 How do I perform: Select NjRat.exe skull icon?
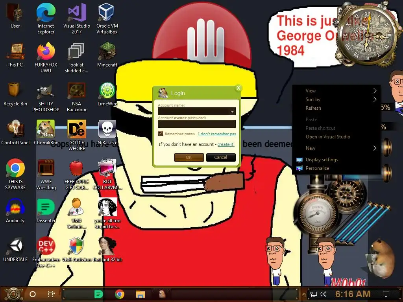[x=107, y=133]
